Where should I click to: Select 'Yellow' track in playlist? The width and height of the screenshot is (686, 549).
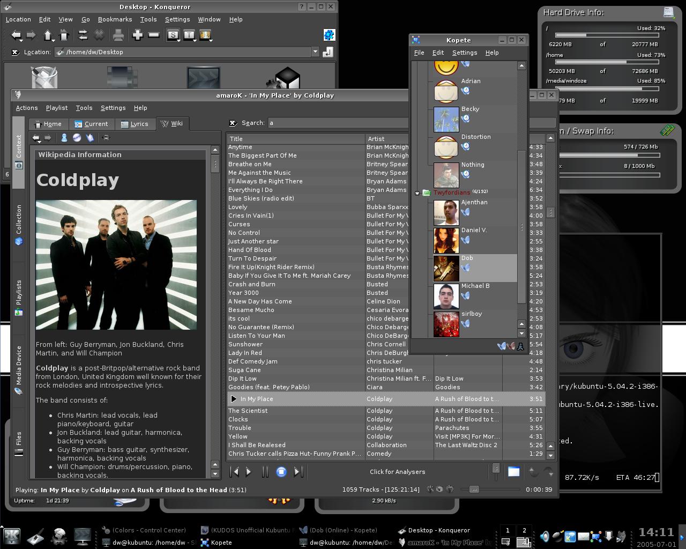pyautogui.click(x=386, y=436)
